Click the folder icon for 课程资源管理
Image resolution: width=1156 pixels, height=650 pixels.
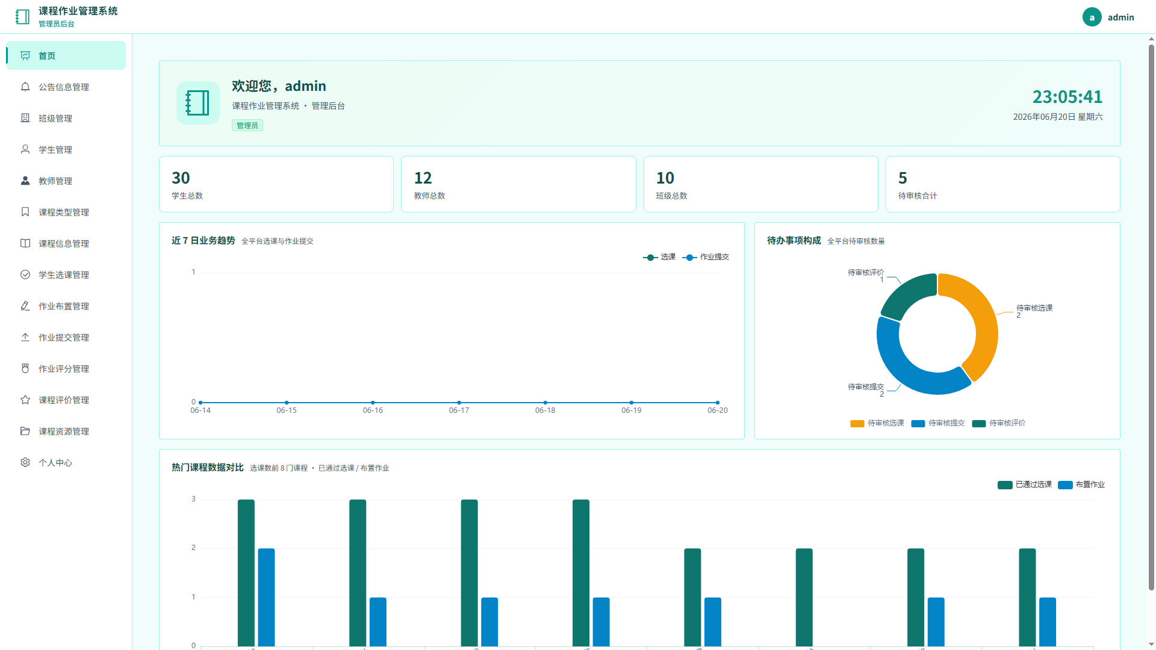(25, 431)
